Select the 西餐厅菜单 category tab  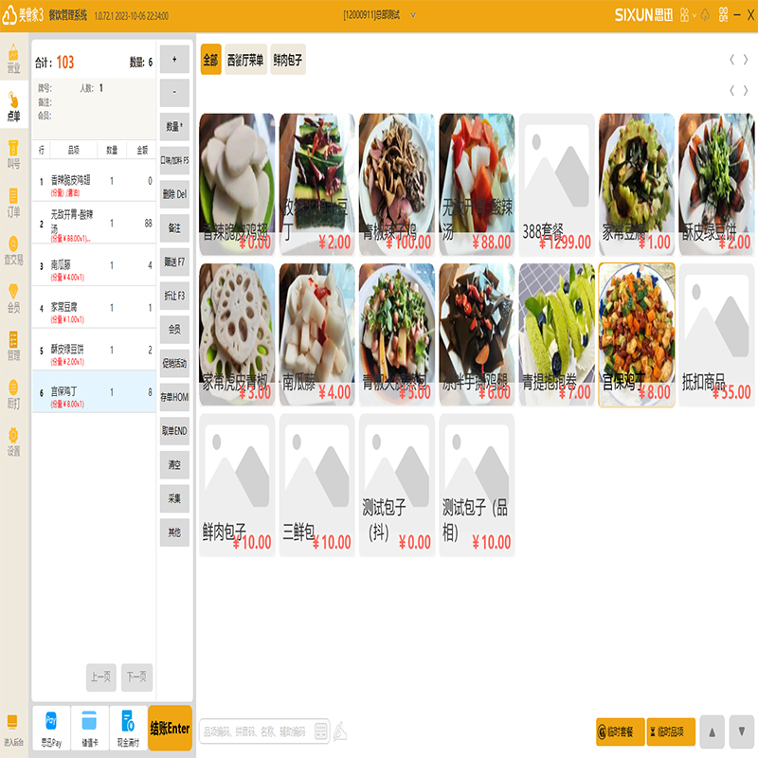click(x=245, y=60)
